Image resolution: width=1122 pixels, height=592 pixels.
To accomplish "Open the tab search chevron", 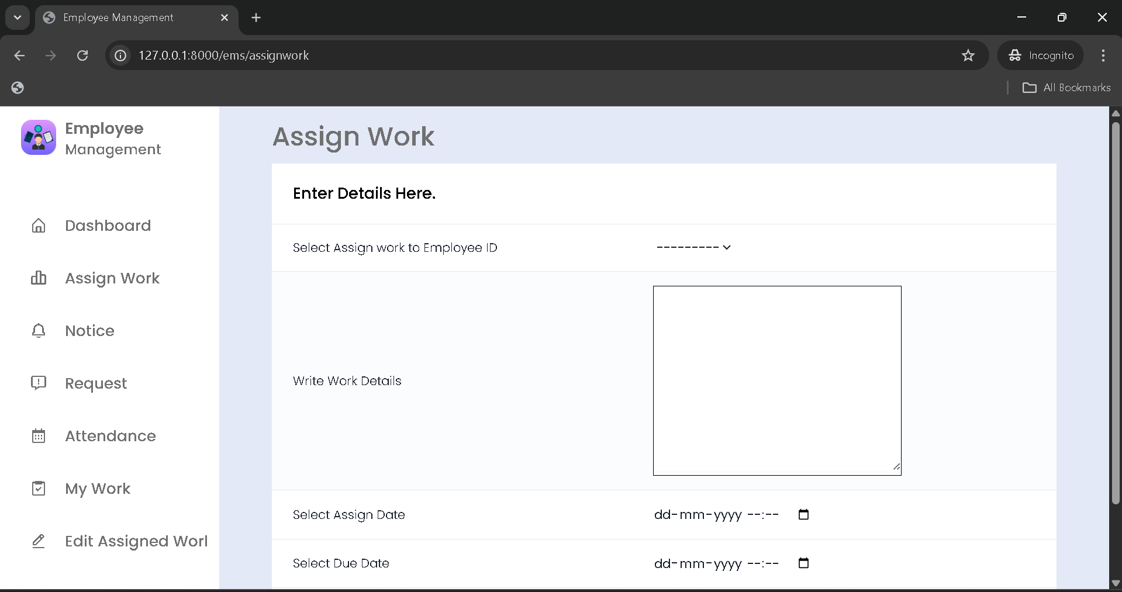I will [x=18, y=18].
